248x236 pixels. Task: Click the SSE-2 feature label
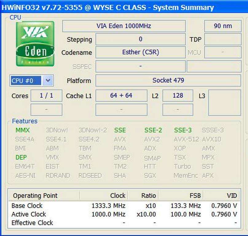click(153, 130)
